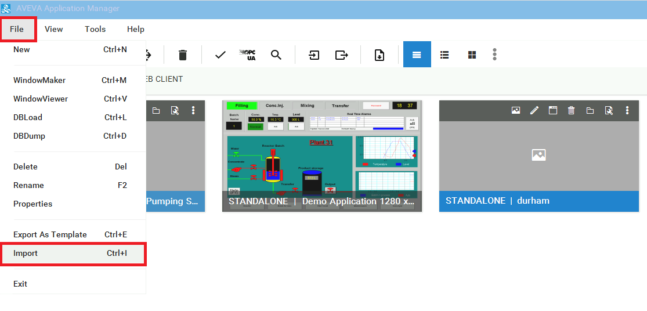Viewport: 647px width, 311px height.
Task: Click the pencil edit icon on durham card
Action: (534, 110)
